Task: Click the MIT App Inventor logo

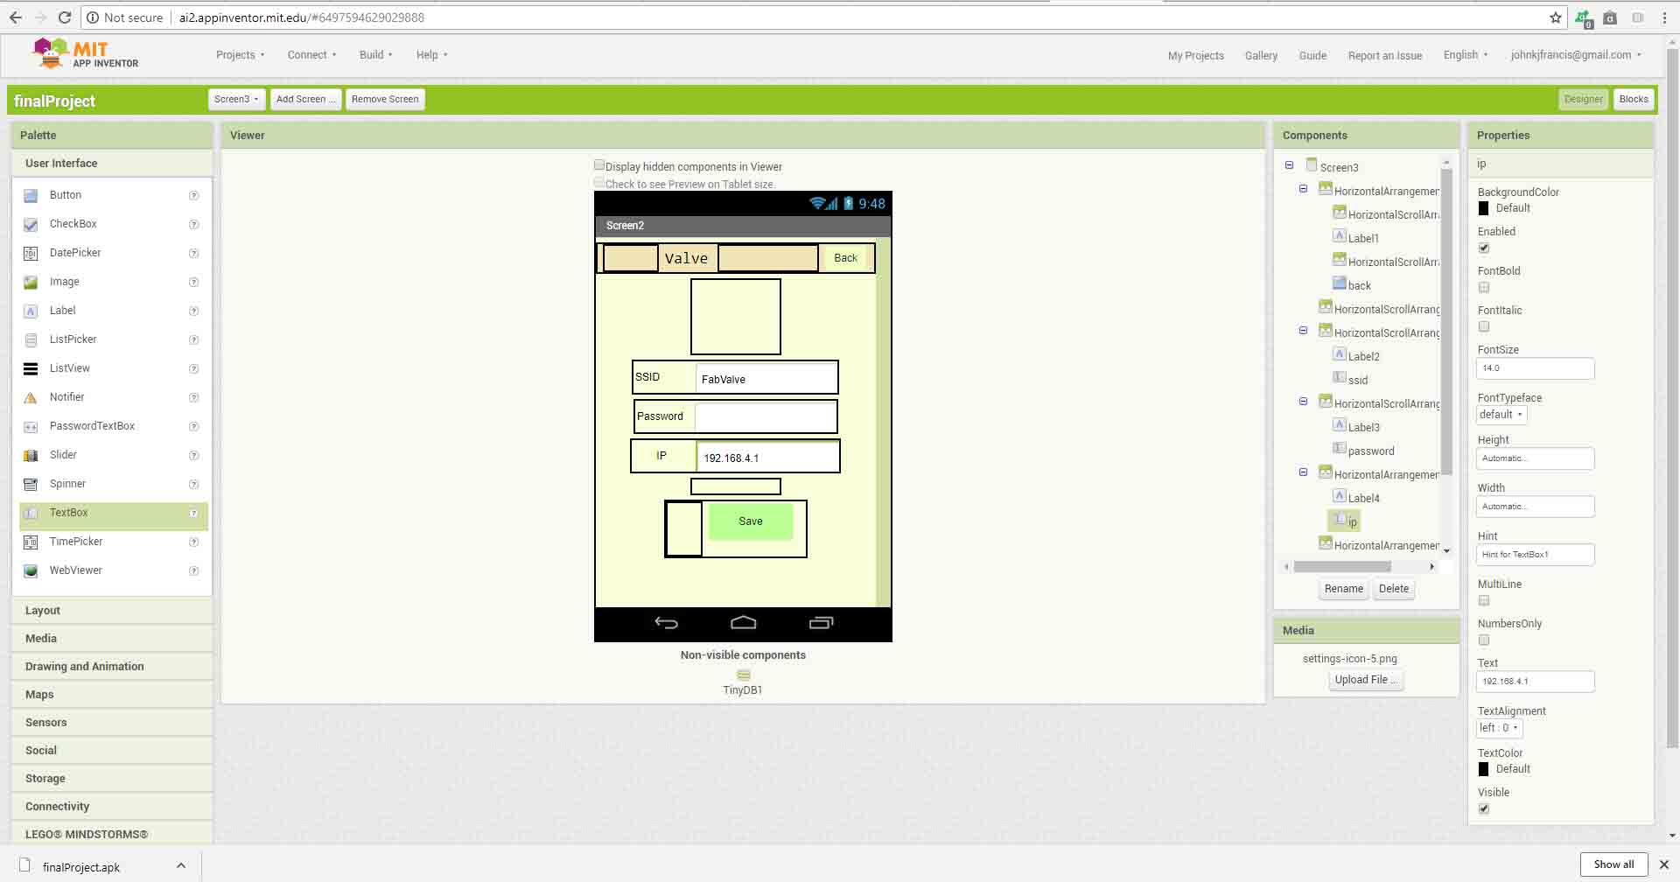Action: coord(85,53)
